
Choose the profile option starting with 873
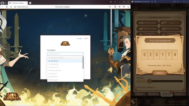pos(65,64)
